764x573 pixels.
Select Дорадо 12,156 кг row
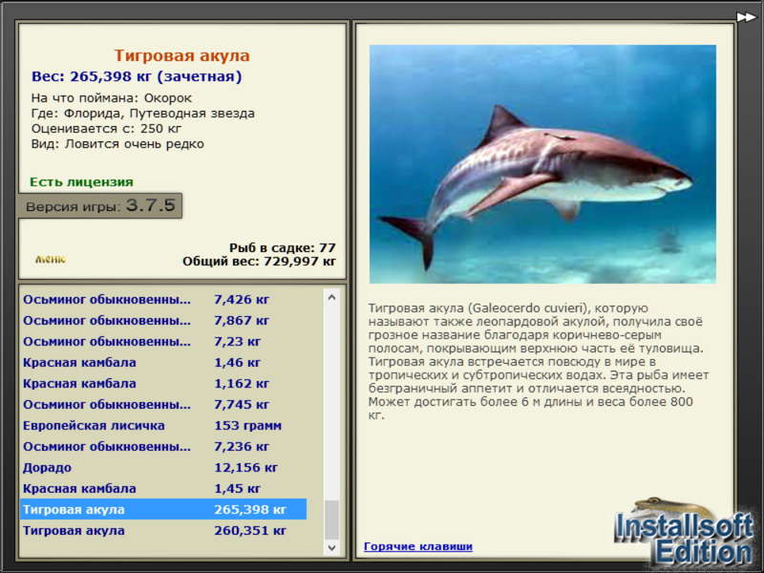(163, 467)
